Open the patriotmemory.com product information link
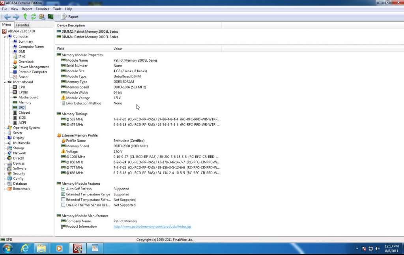Image resolution: width=404 pixels, height=255 pixels. (x=152, y=227)
